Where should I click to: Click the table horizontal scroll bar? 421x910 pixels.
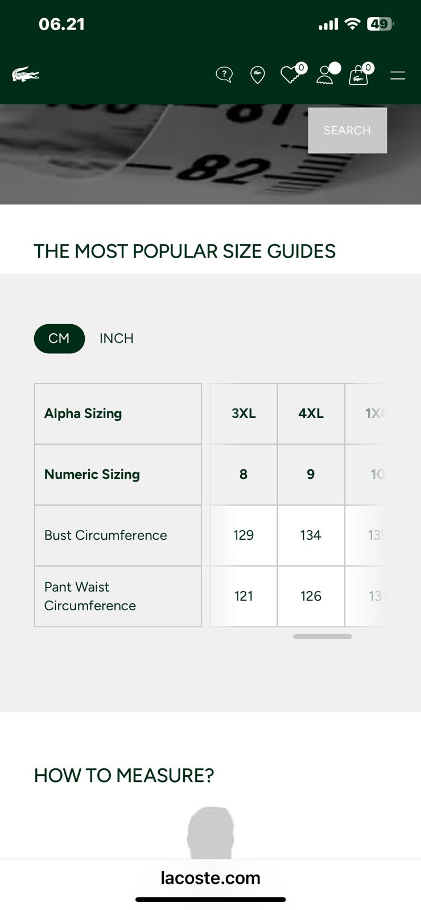click(x=322, y=636)
